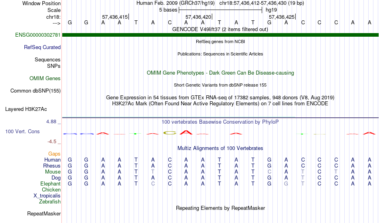Select the Chicken alignment row label
The height and width of the screenshot is (223, 379).
[x=51, y=189]
